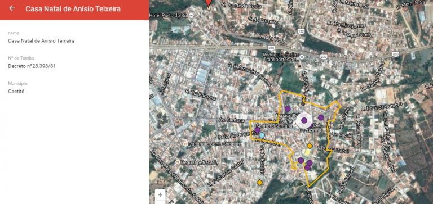Click the purple marker beside R. Barão de Caetité label

[x=257, y=130]
